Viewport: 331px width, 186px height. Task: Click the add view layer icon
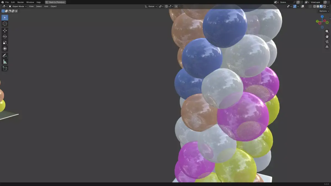click(x=325, y=2)
